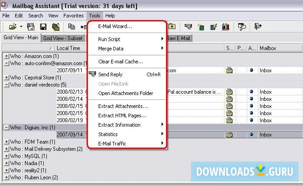This screenshot has width=303, height=186.
Task: Click the copy documents toolbar icon
Action: coord(71,26)
